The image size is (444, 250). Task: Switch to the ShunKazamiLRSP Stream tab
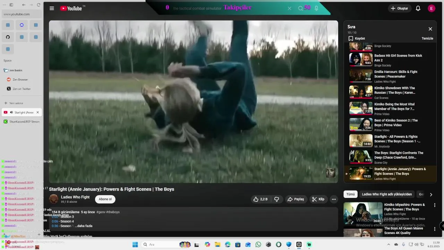22,122
